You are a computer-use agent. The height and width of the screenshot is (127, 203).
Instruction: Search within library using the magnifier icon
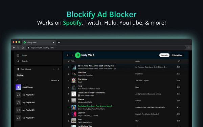click(18, 81)
